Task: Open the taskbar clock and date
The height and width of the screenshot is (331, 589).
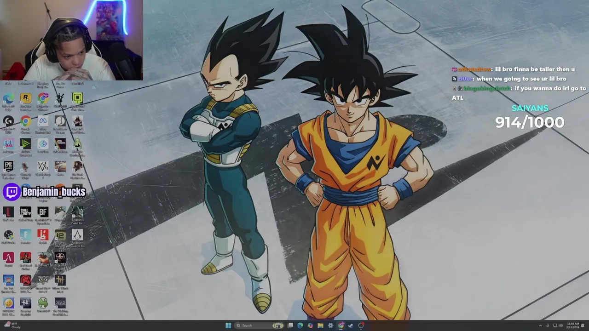Action: click(x=573, y=325)
